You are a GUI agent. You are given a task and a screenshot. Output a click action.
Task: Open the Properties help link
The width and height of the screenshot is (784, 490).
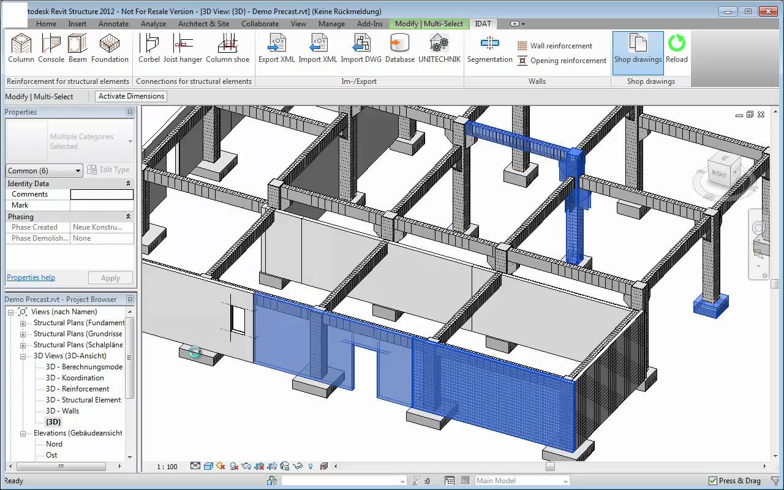pos(31,277)
